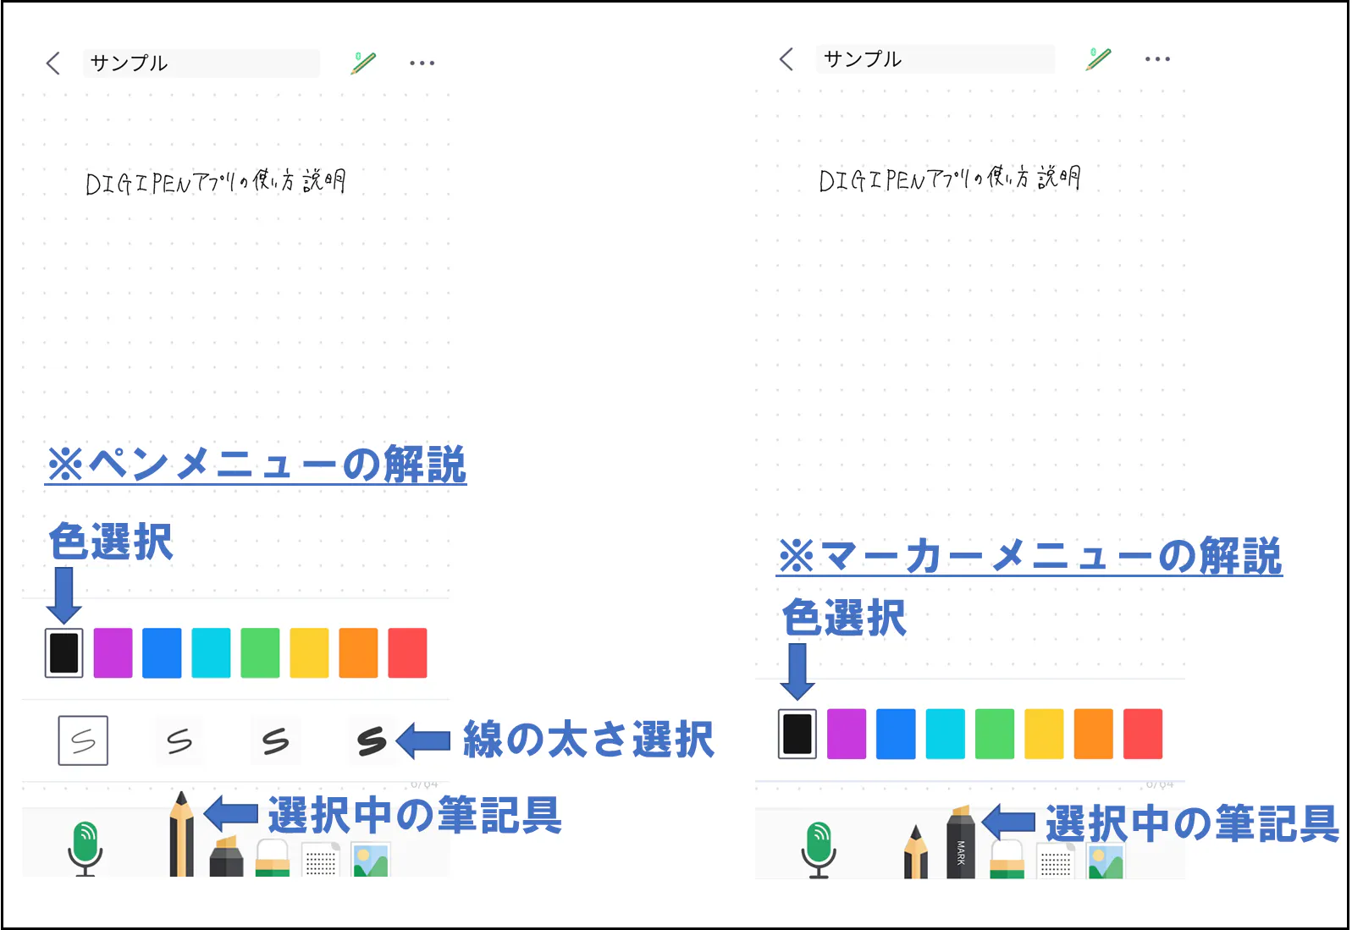Open the dotted paper template icon in the pen panel
1352x930 pixels.
click(321, 861)
